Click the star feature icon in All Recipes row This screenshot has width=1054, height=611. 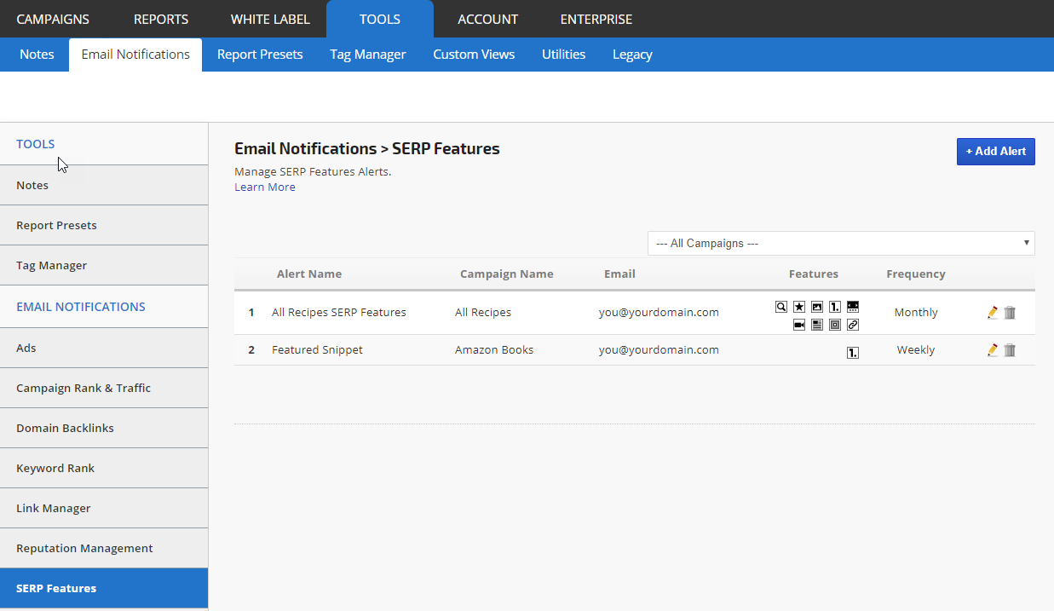[x=799, y=307]
